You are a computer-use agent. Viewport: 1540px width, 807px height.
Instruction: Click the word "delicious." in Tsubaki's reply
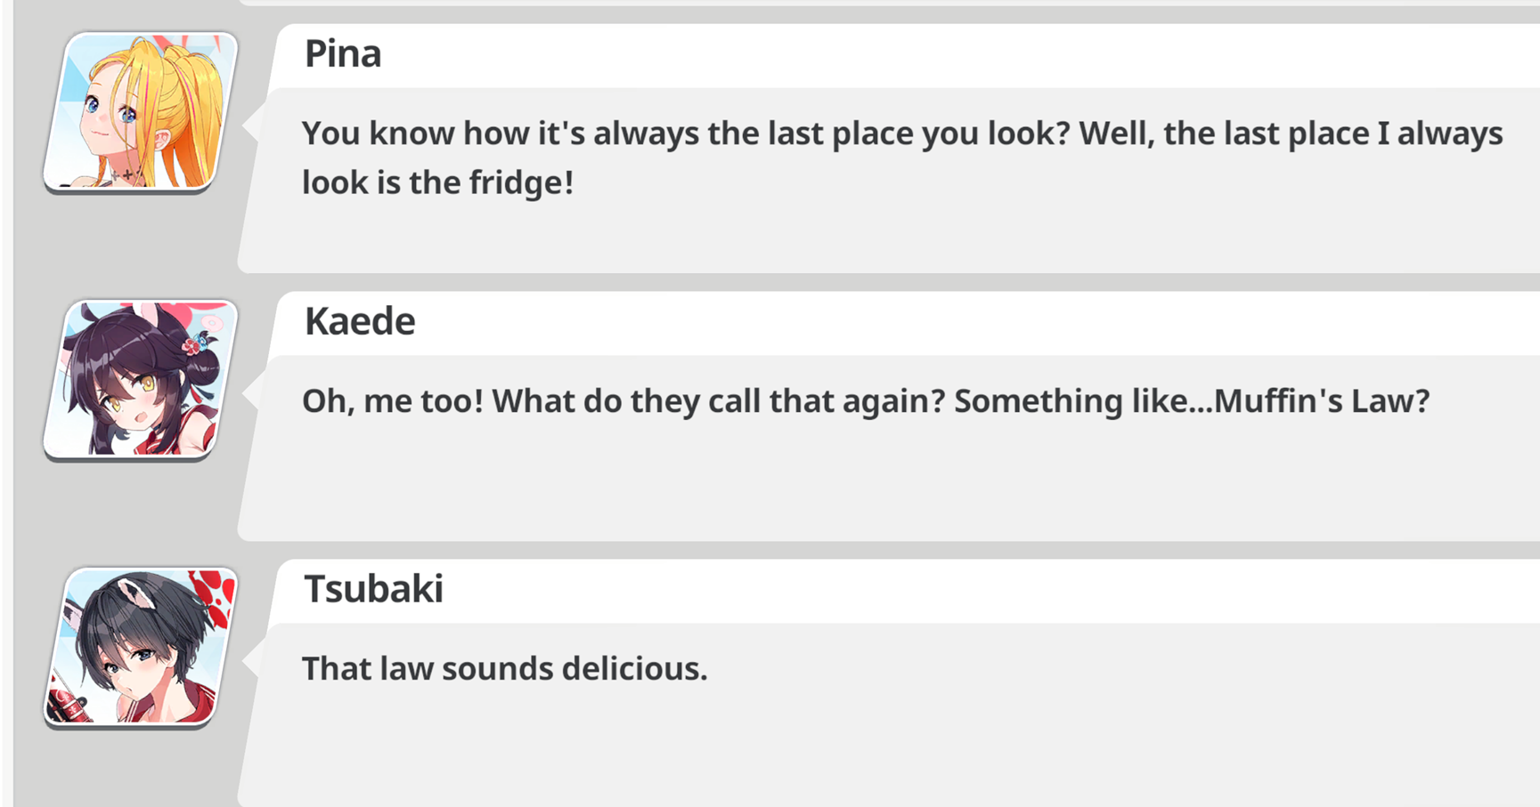(x=634, y=669)
